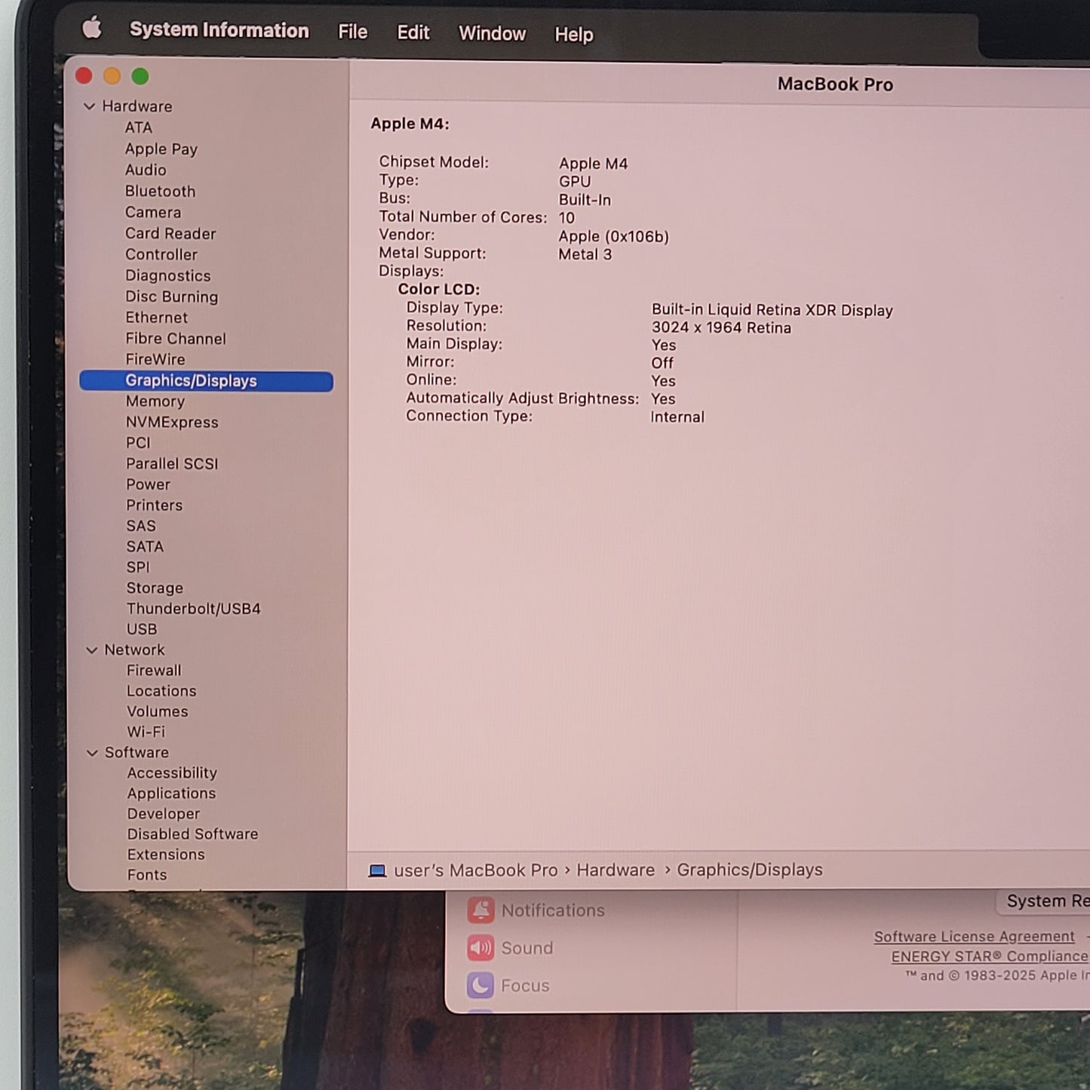Viewport: 1090px width, 1090px height.
Task: Select SATA in the sidebar
Action: click(x=145, y=546)
